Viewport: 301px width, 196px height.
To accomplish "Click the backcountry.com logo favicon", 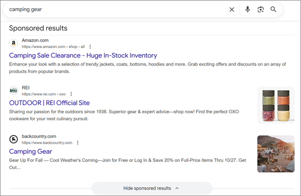I will click(14, 139).
